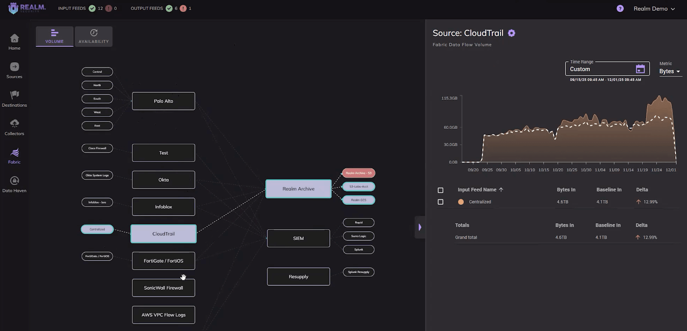Click the INPUT FEEDS label

[72, 8]
